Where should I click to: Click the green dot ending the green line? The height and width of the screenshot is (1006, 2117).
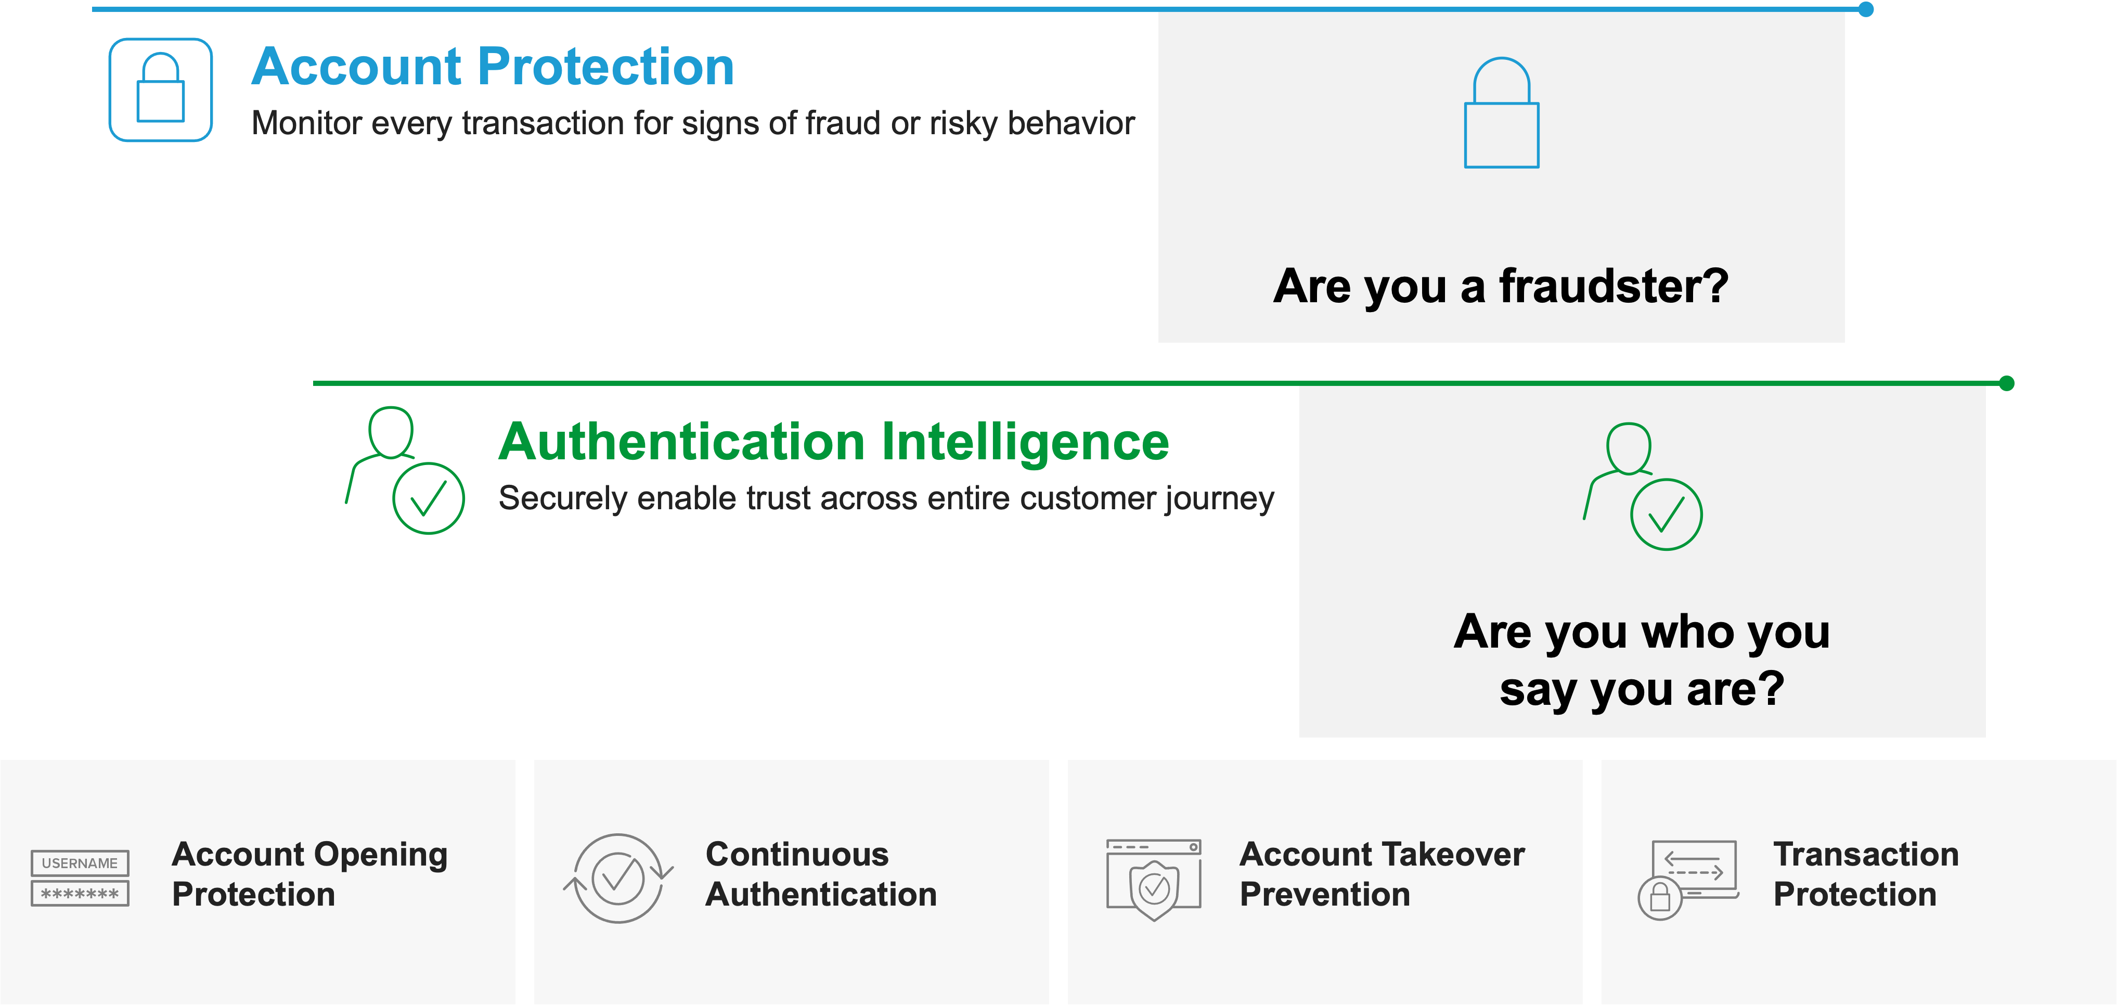click(x=2007, y=383)
